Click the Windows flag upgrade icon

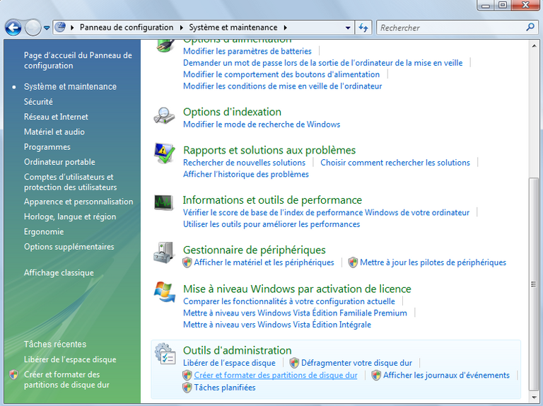click(x=165, y=291)
